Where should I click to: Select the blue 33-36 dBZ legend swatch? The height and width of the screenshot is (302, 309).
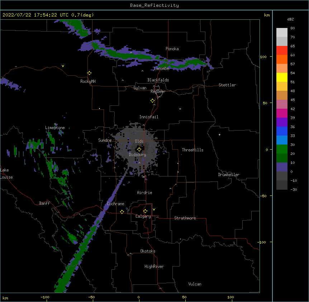pos(282,131)
